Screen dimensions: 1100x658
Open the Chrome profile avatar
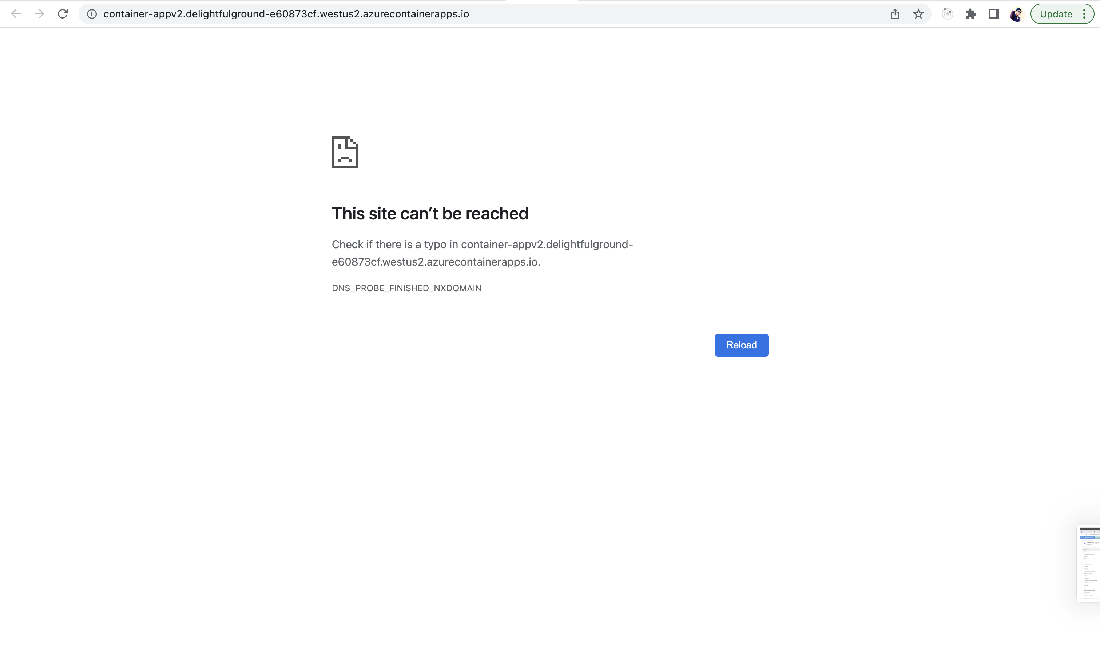[1016, 14]
